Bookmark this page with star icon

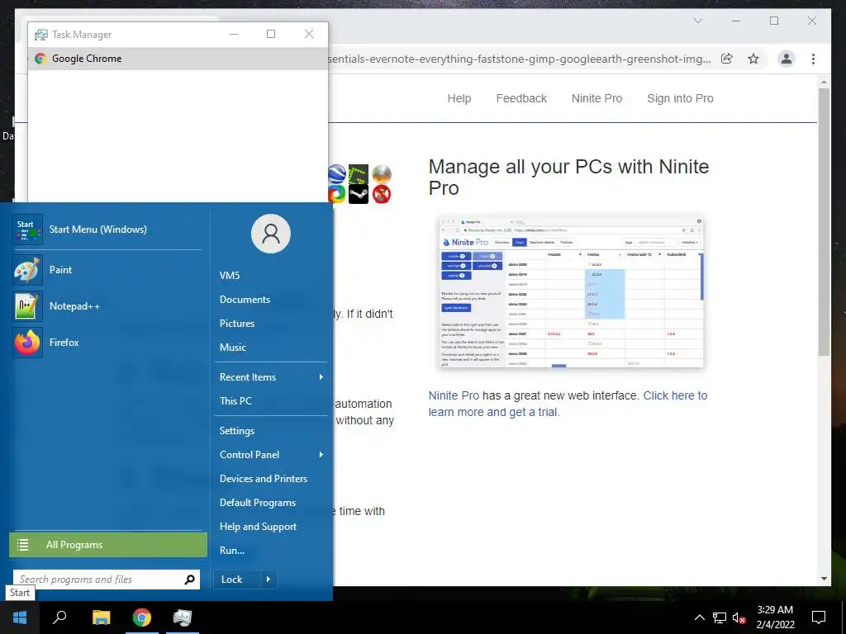coord(753,59)
